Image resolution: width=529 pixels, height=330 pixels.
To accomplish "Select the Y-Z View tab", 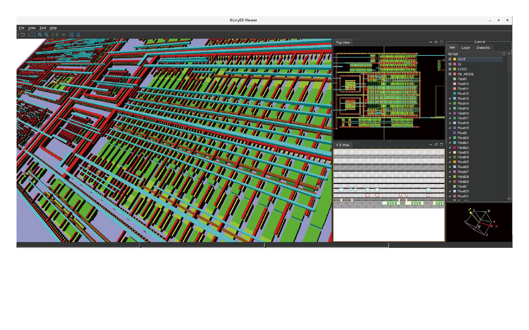I will [x=343, y=145].
